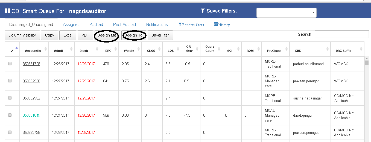Select the checkbox for account 350531849
Screen dimensions: 371x142
tap(10, 115)
